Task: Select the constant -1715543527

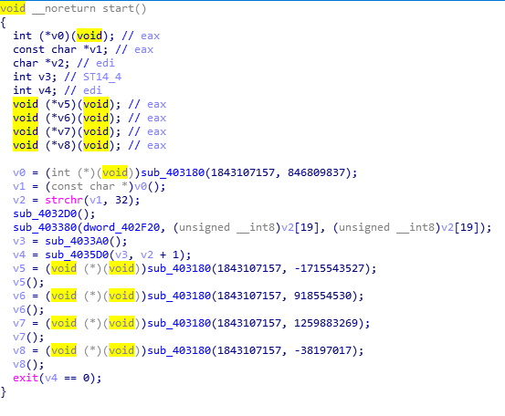Action: click(329, 268)
